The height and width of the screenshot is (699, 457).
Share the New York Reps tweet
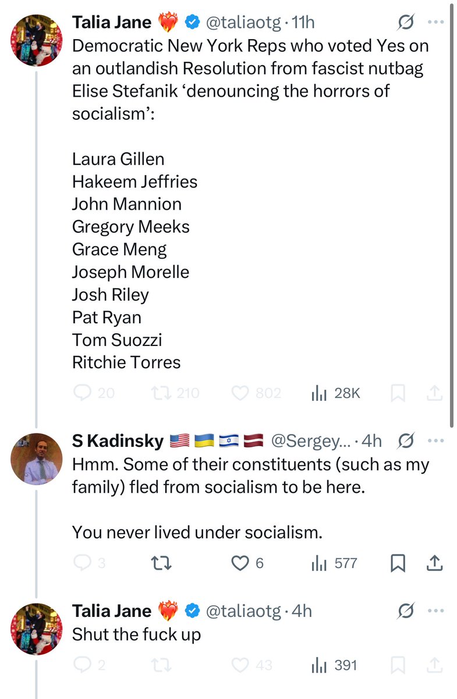[435, 394]
